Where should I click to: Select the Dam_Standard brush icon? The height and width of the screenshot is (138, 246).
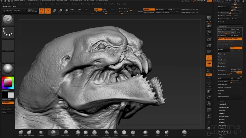pos(66,133)
